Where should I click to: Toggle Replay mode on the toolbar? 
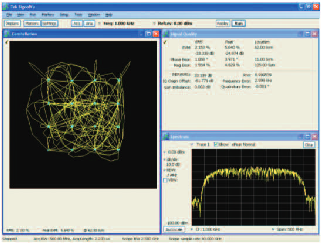tap(223, 23)
